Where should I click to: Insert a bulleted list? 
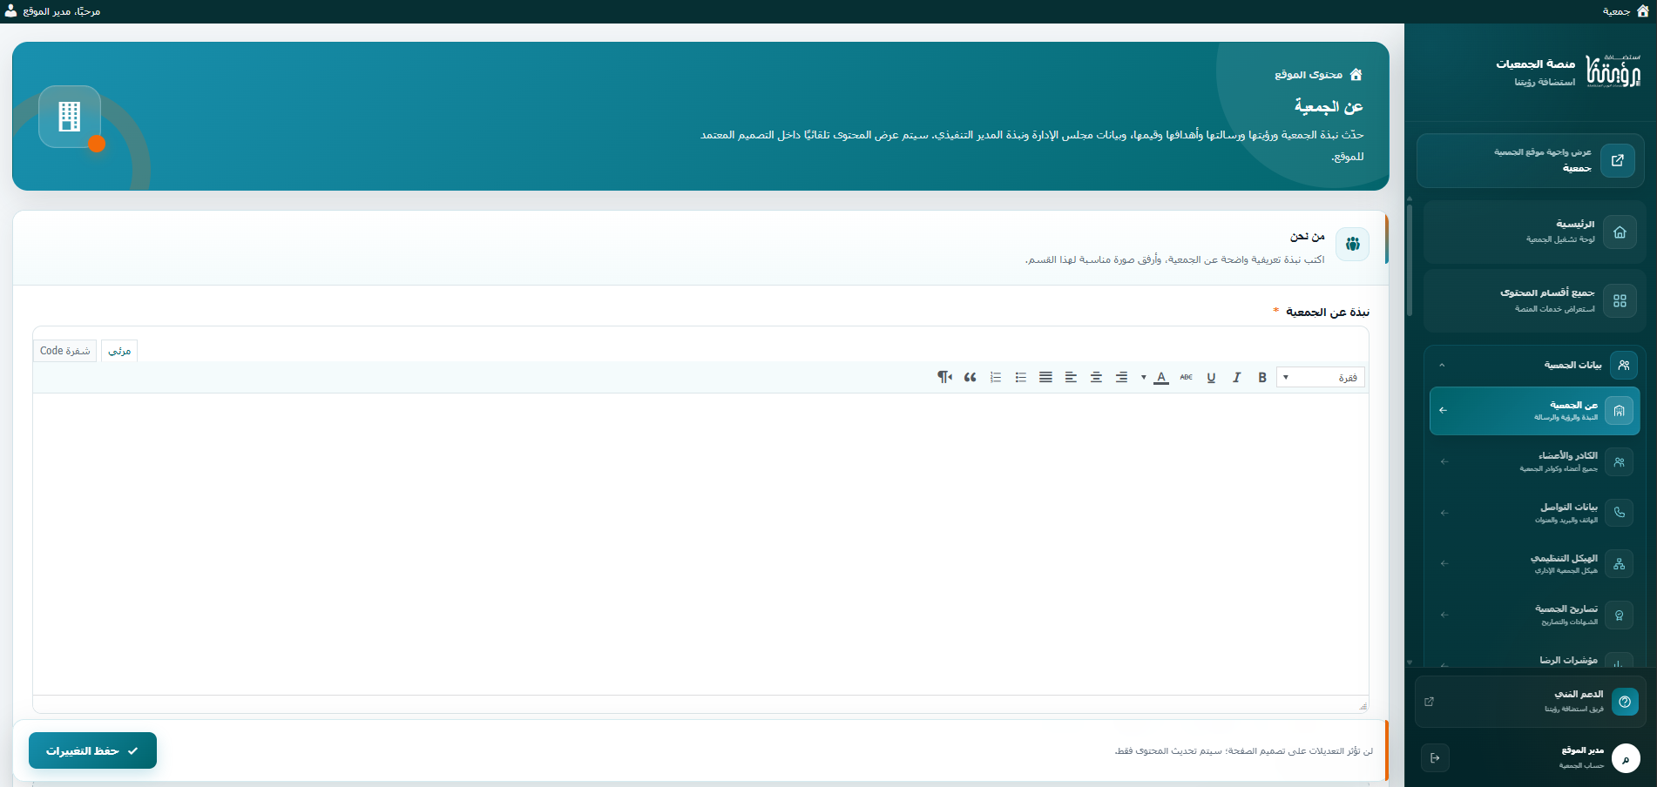(1020, 377)
